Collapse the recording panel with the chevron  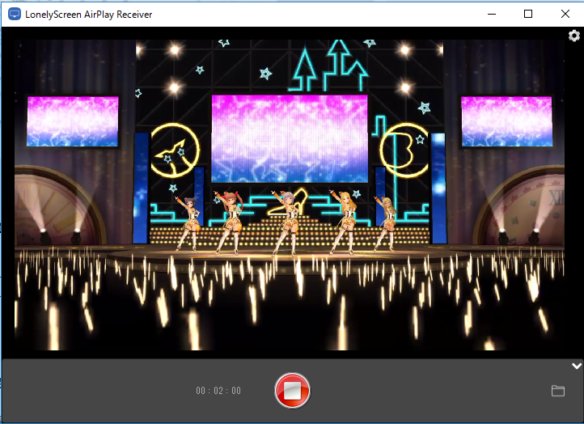pyautogui.click(x=577, y=366)
